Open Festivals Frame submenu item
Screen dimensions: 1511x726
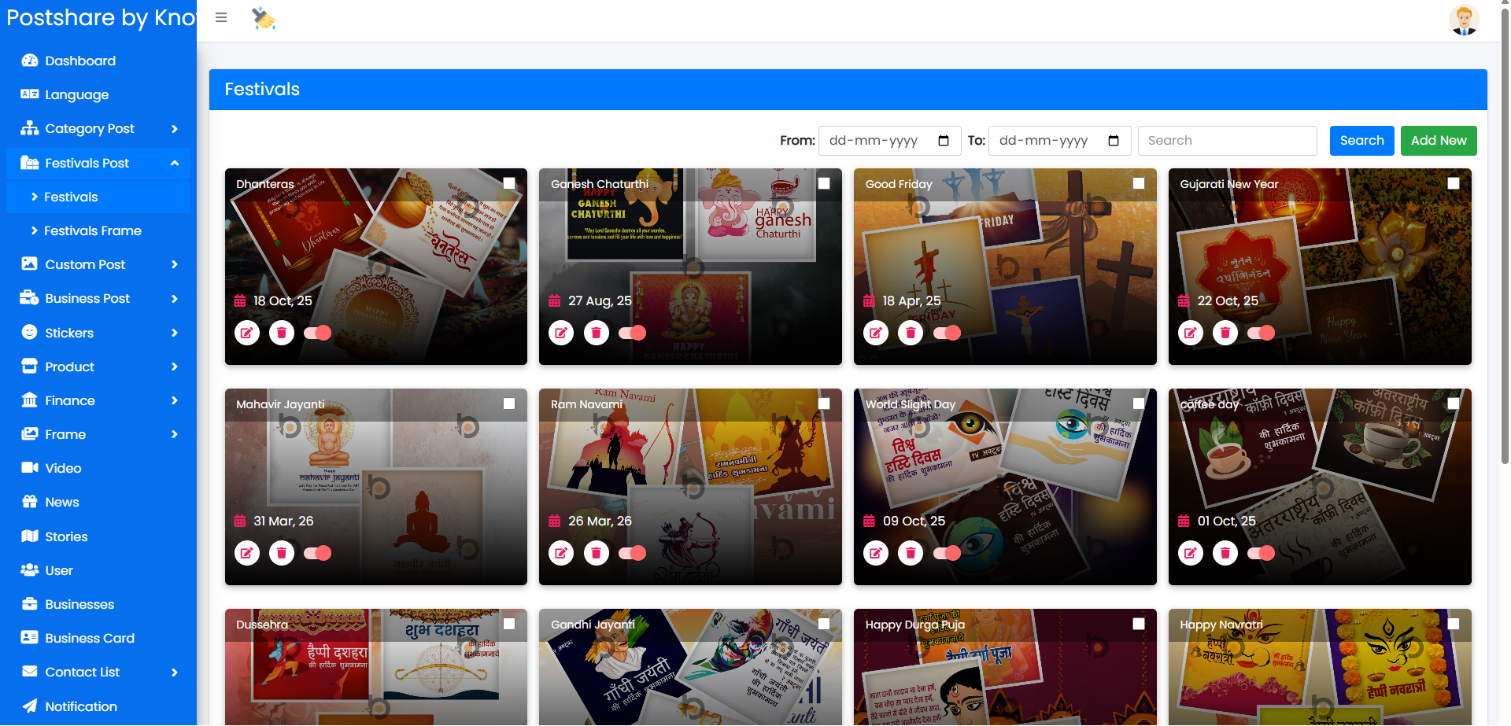(98, 230)
